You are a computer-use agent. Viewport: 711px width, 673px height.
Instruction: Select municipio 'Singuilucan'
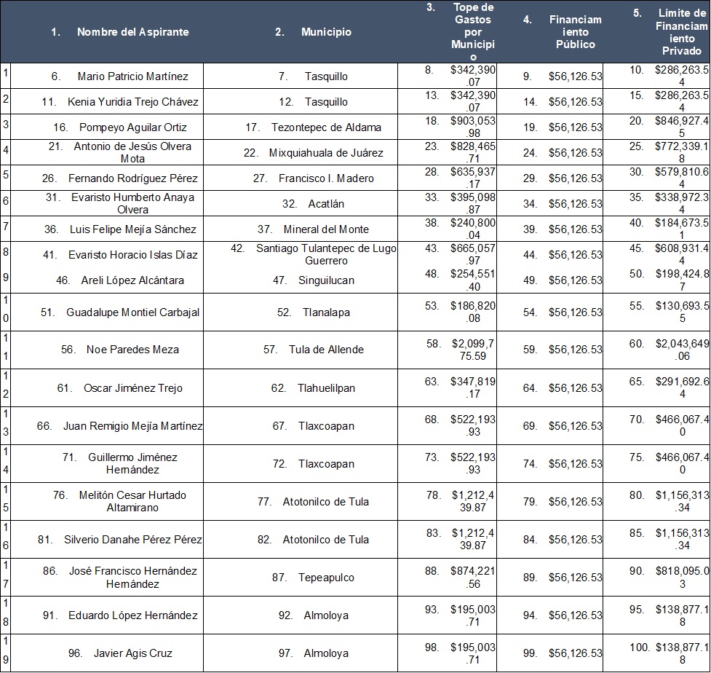coord(326,280)
